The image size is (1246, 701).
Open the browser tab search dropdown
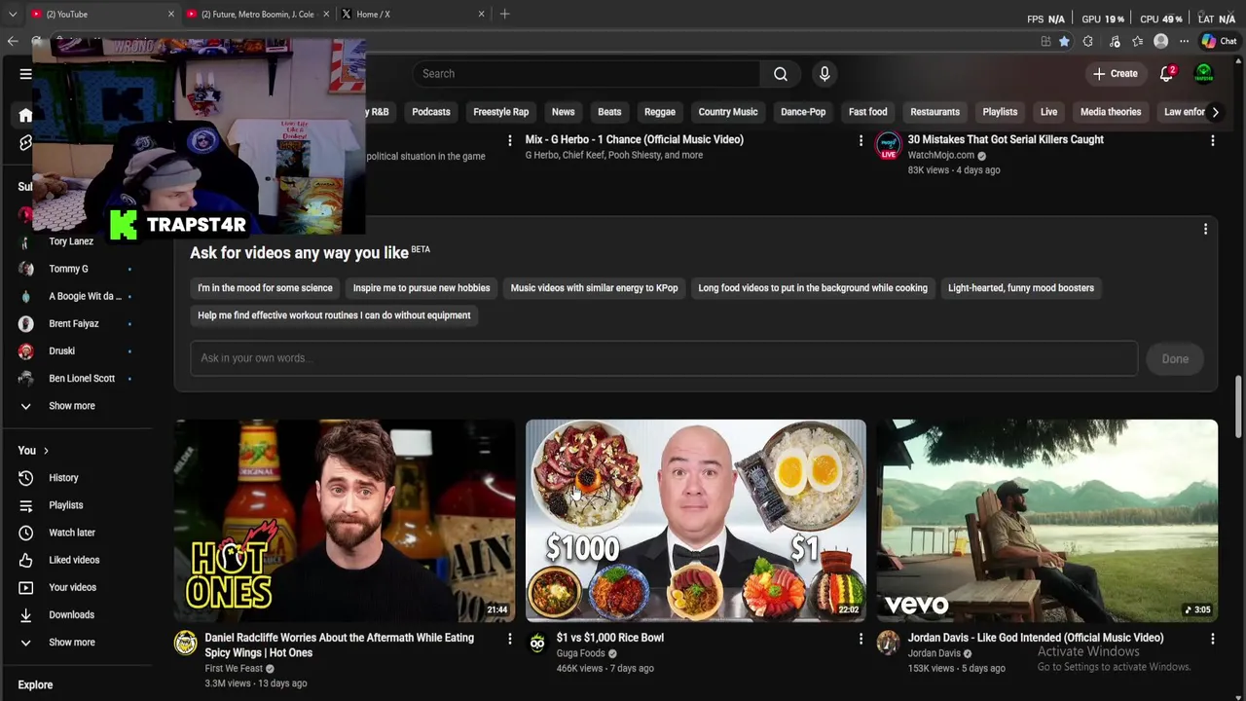13,14
